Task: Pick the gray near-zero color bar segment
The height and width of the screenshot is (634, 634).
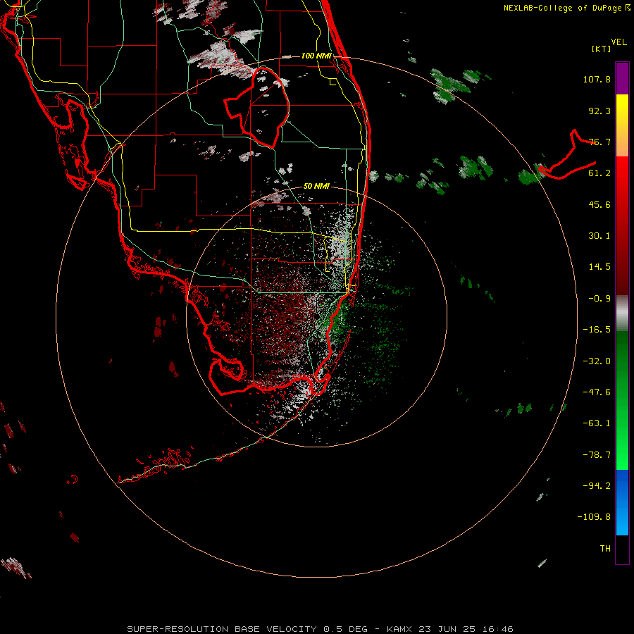Action: coord(622,313)
